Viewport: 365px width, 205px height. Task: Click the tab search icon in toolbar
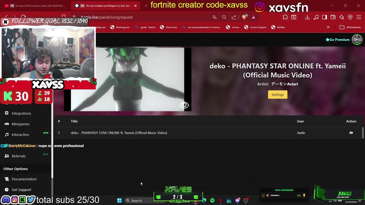pos(294,17)
